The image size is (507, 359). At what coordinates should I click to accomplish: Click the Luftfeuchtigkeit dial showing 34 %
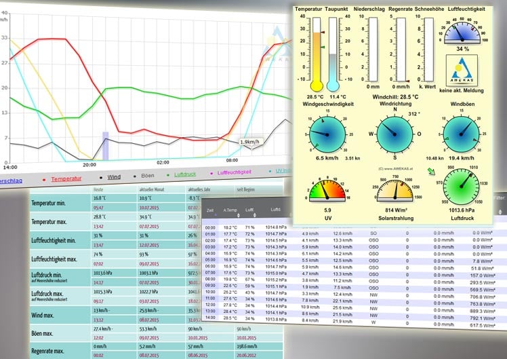(x=462, y=33)
